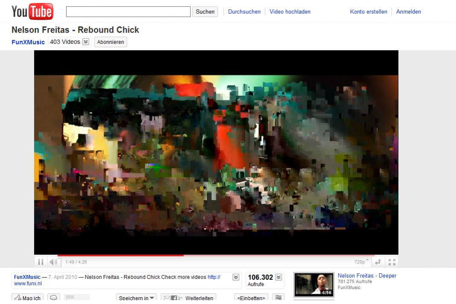Open the www.funx.nl link in the description

(x=28, y=284)
